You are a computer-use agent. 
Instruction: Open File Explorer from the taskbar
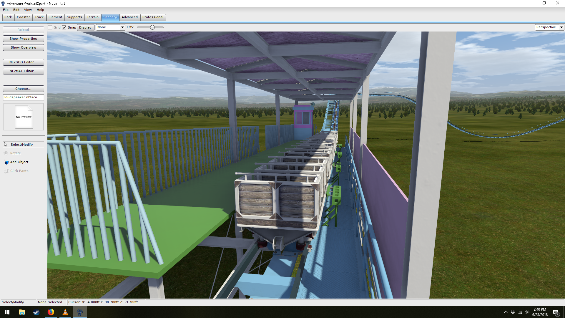pos(22,312)
